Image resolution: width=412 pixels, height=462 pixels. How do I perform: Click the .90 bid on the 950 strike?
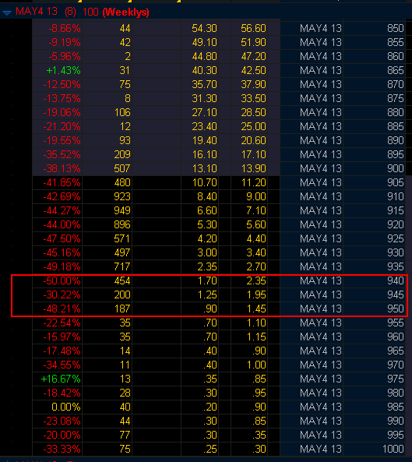pyautogui.click(x=210, y=309)
